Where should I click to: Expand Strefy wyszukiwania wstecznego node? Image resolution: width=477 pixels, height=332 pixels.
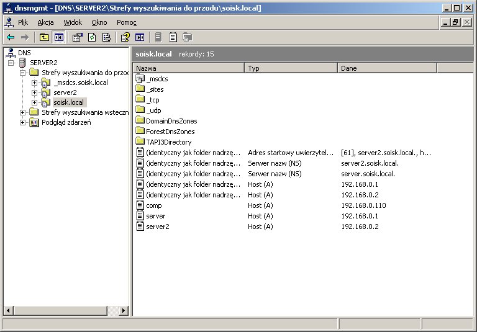tap(22, 112)
